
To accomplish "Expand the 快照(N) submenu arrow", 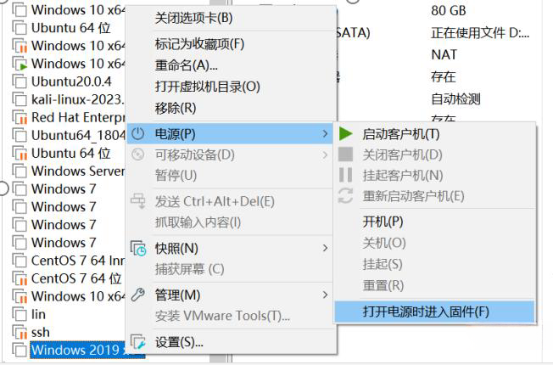I will 325,248.
